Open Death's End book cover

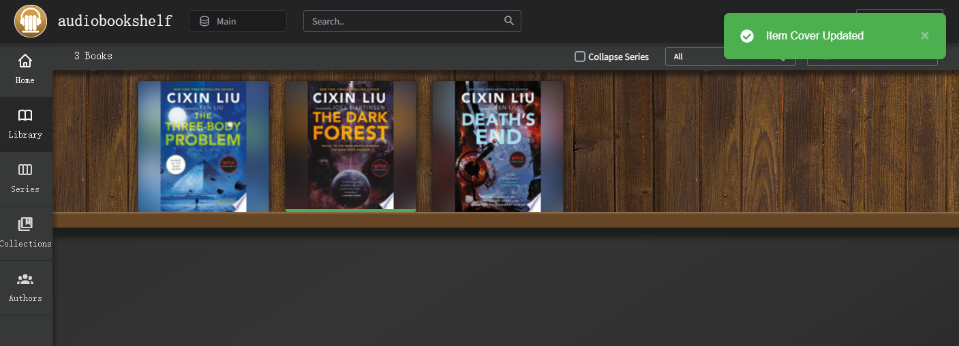coord(498,146)
